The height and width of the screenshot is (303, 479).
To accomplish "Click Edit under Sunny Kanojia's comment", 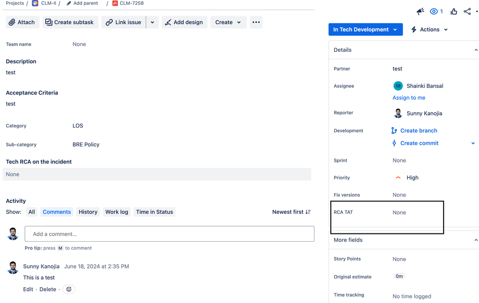I will pyautogui.click(x=28, y=289).
